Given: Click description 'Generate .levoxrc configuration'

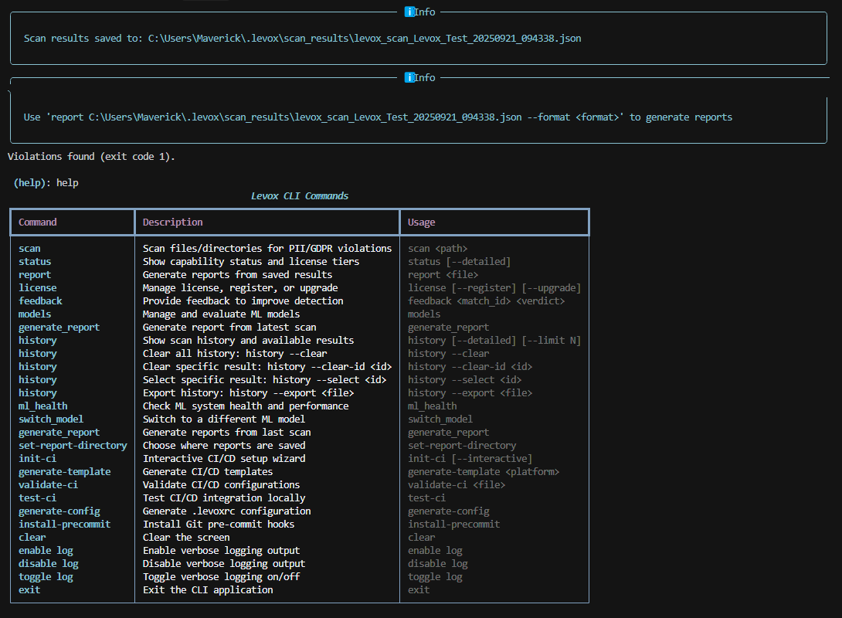Looking at the screenshot, I should click(x=226, y=511).
